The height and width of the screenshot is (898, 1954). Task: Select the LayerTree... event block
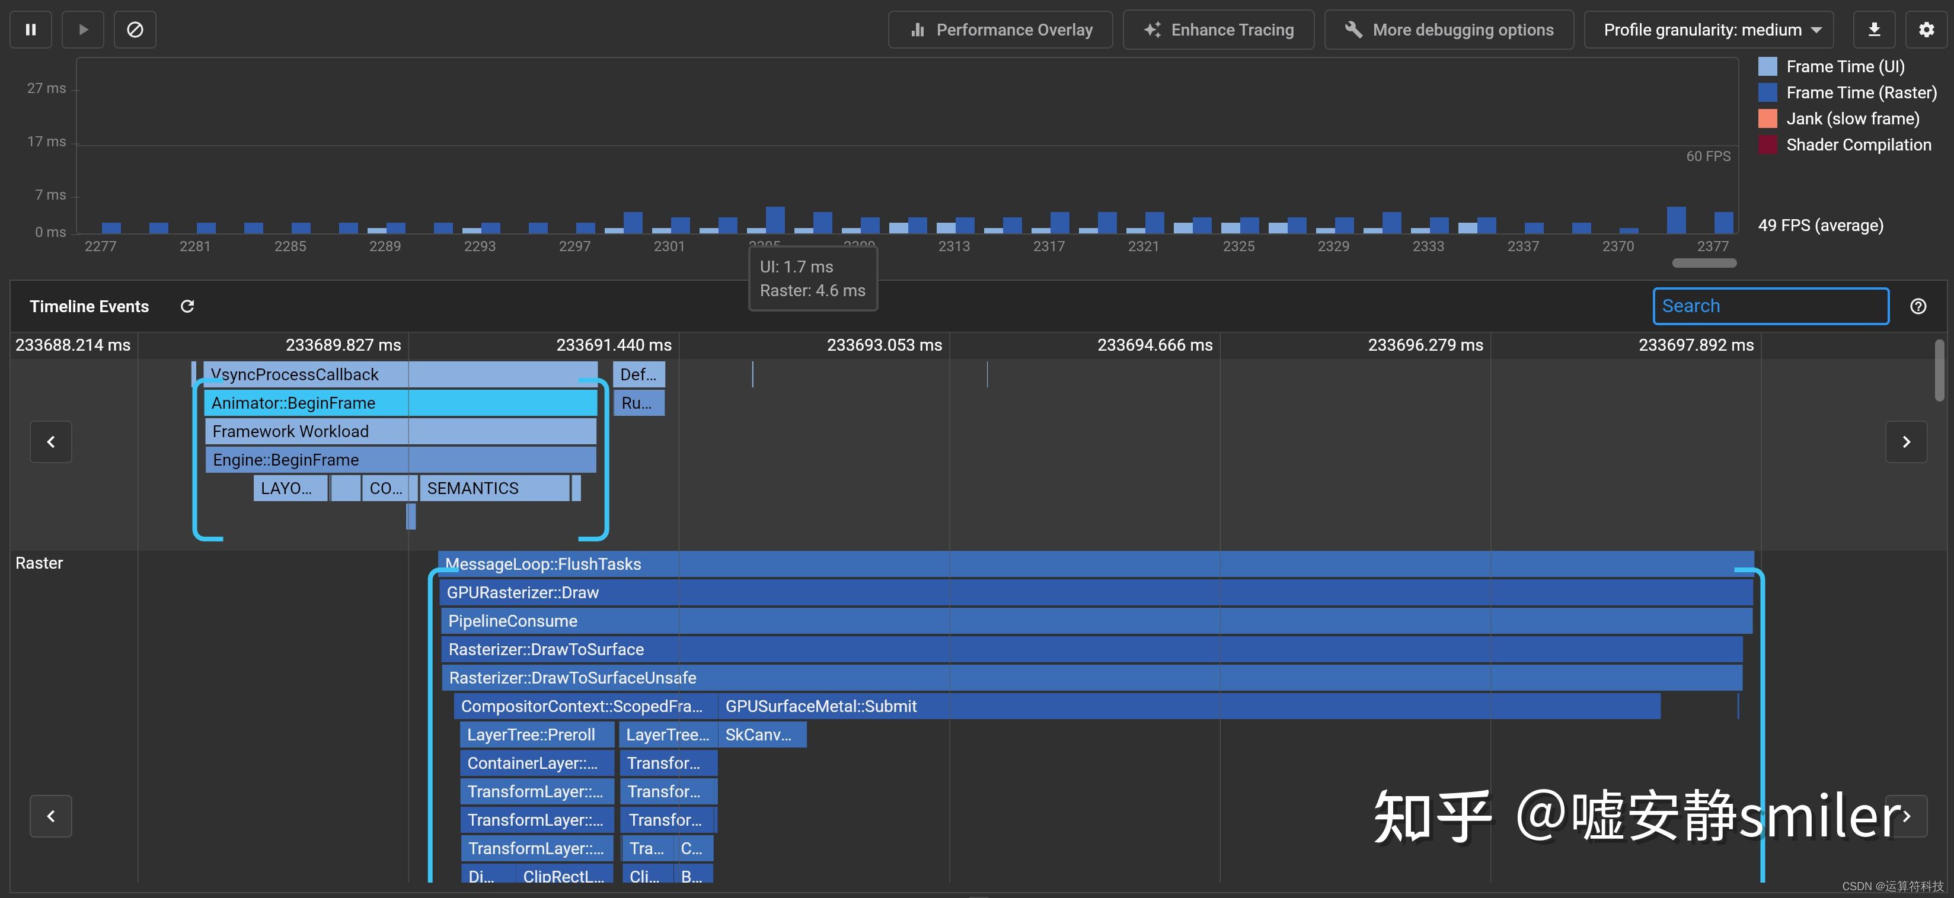point(668,735)
